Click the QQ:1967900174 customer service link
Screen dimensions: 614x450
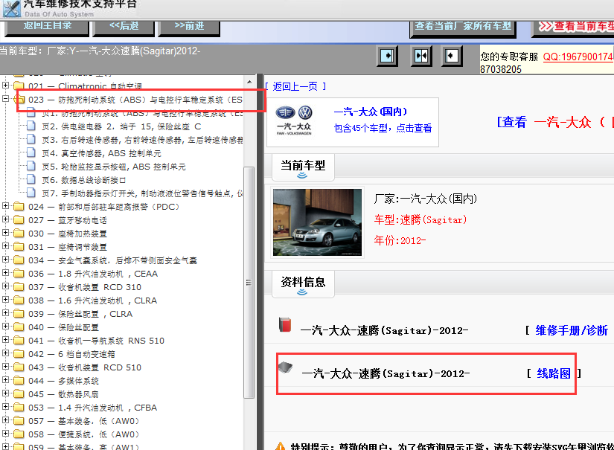tap(578, 57)
